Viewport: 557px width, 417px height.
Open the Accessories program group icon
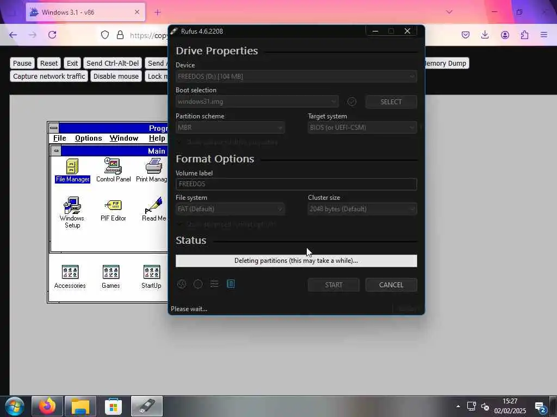(x=70, y=277)
